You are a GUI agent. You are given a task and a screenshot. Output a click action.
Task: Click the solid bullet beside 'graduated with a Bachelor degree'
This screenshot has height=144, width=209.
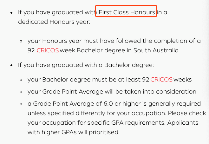11,65
